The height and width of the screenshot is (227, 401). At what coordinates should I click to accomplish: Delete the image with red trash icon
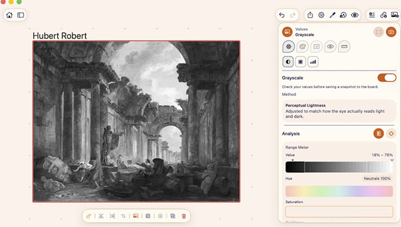tap(183, 216)
